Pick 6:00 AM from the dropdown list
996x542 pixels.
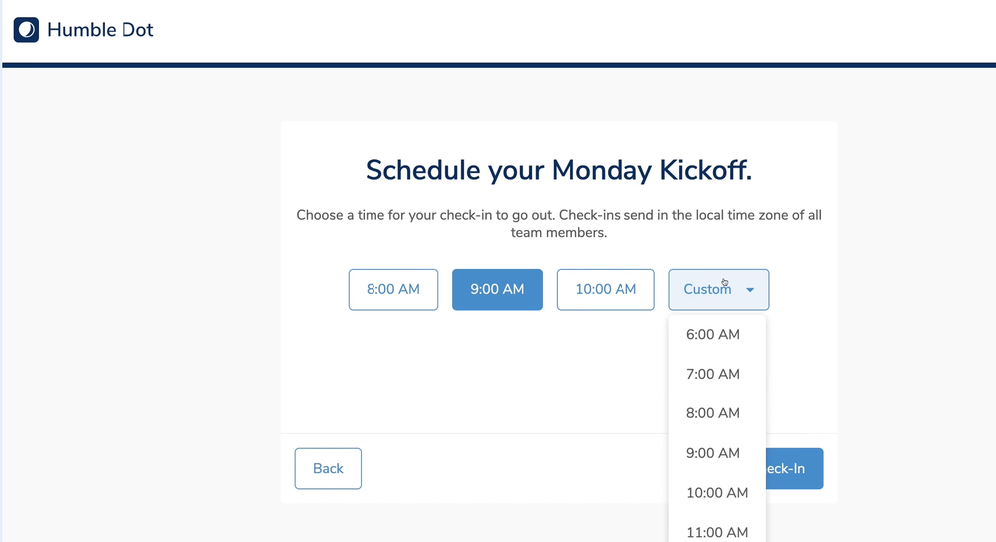pos(713,335)
